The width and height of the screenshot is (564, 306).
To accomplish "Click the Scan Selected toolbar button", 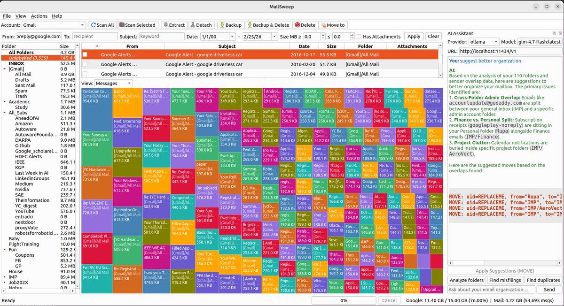I will point(137,25).
